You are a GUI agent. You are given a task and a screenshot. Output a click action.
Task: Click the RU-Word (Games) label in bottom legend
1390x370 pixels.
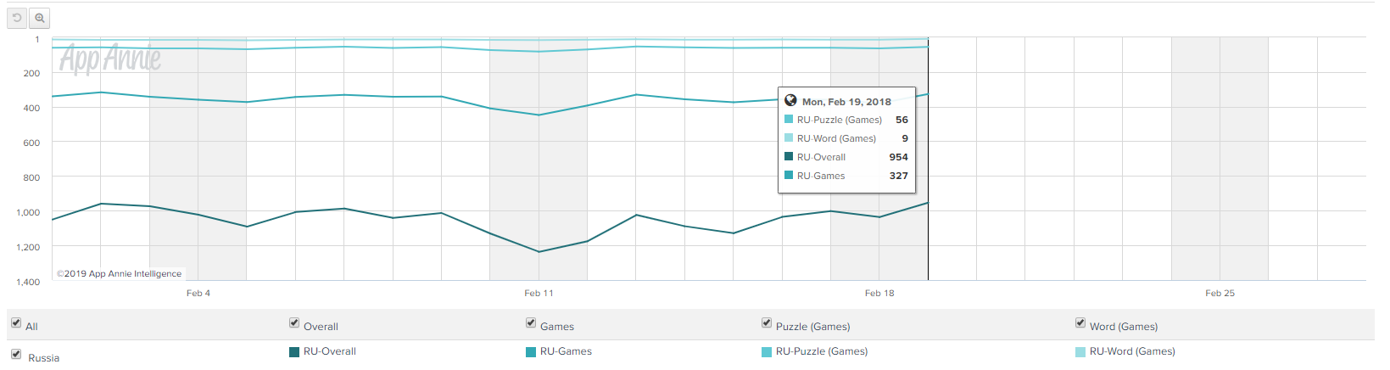click(1132, 351)
